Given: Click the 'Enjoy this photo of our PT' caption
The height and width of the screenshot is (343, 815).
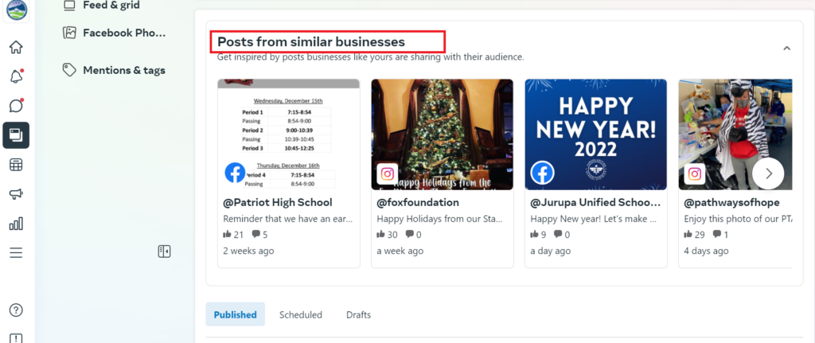Looking at the screenshot, I should click(738, 219).
